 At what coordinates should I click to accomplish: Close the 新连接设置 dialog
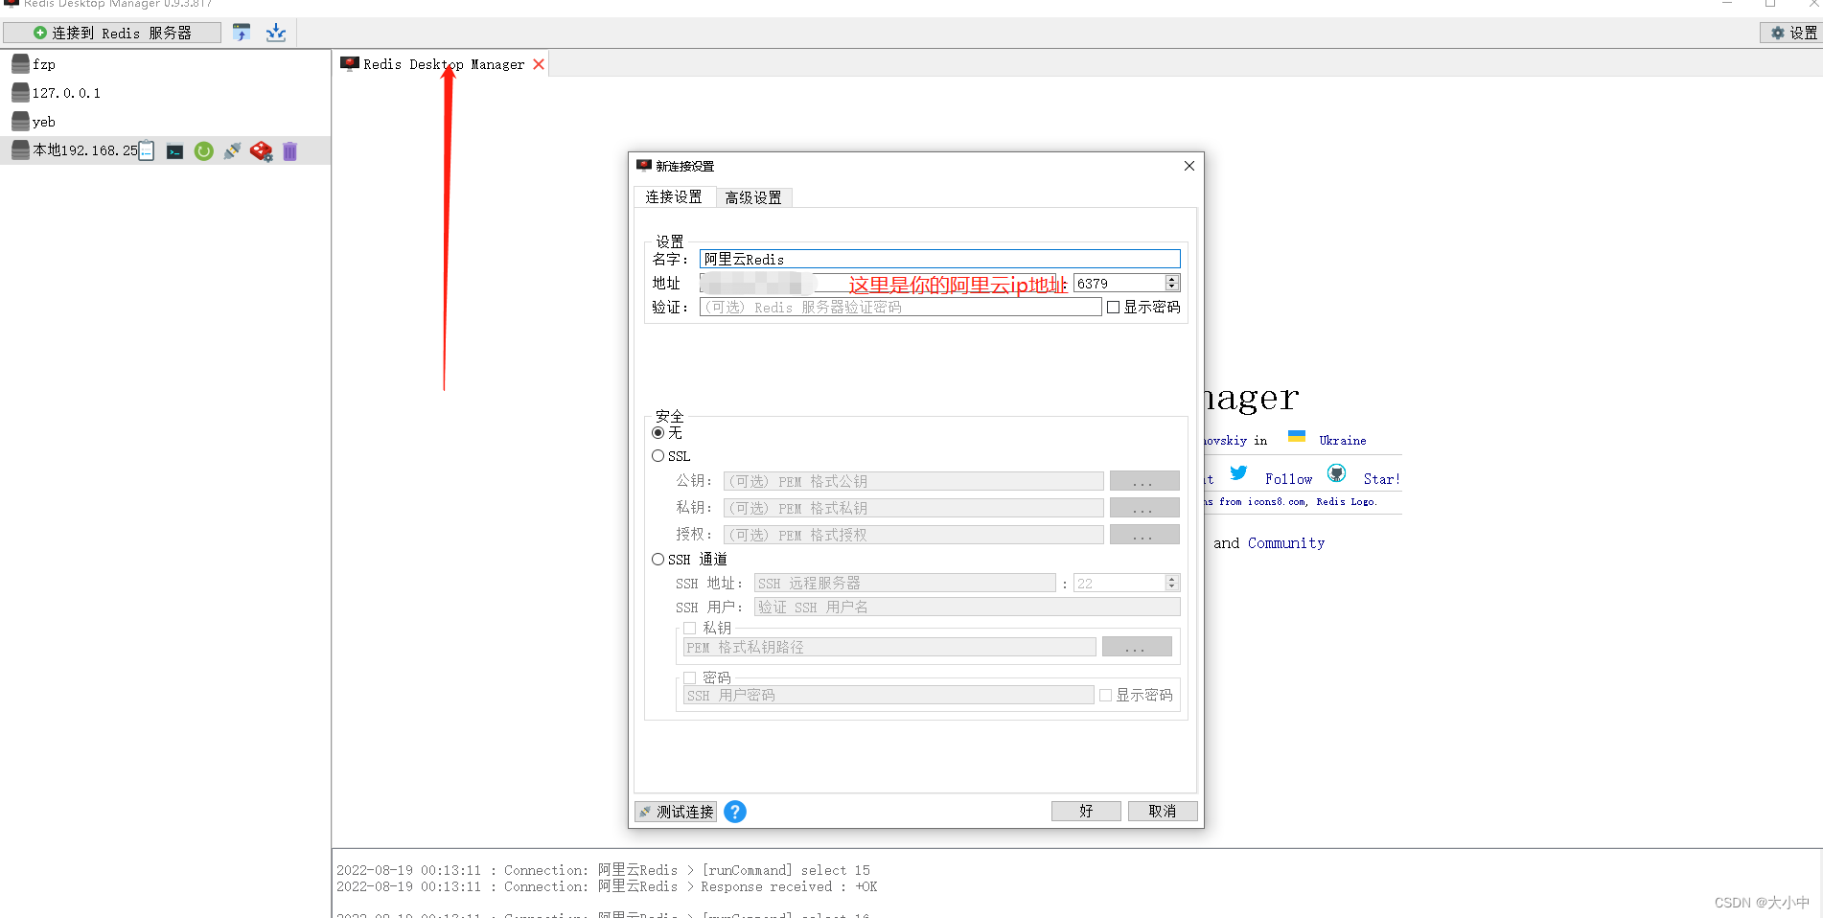[x=1189, y=166]
